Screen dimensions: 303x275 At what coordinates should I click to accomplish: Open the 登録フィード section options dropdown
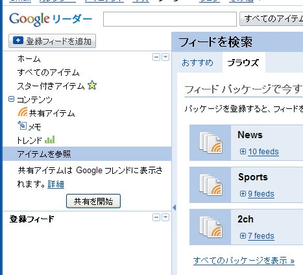tap(165, 217)
